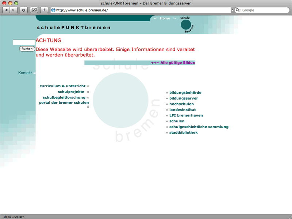
Task: Open the Kontakt link in sidebar
Action: tap(25, 73)
